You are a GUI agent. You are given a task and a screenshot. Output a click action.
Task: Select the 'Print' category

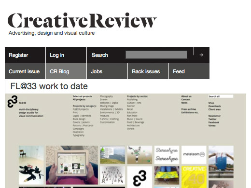pos(75,112)
